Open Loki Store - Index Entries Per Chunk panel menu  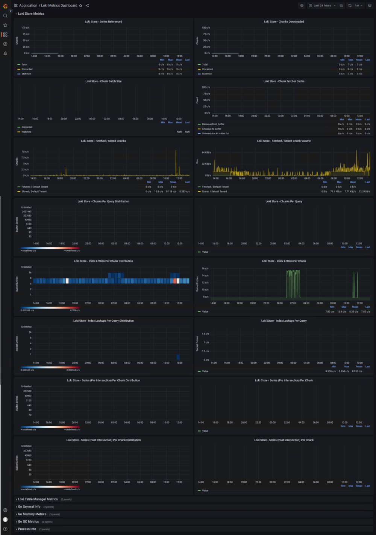pos(284,261)
